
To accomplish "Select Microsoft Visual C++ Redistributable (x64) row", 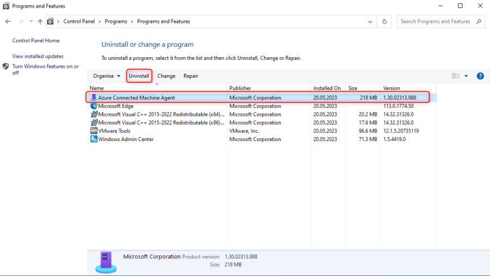I will 261,114.
